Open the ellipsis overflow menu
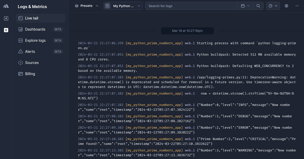 point(297,6)
